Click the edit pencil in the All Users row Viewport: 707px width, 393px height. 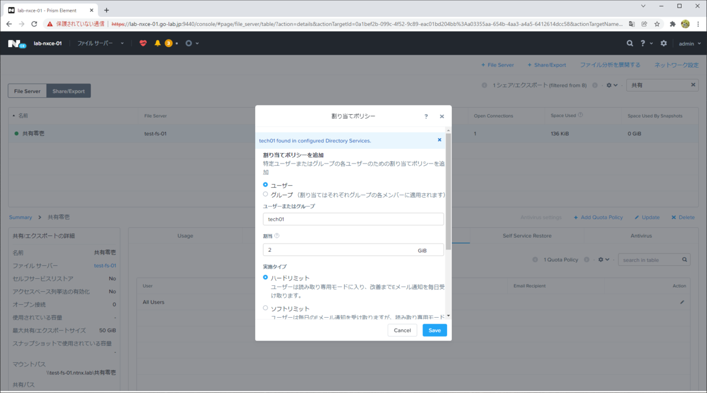tap(682, 302)
